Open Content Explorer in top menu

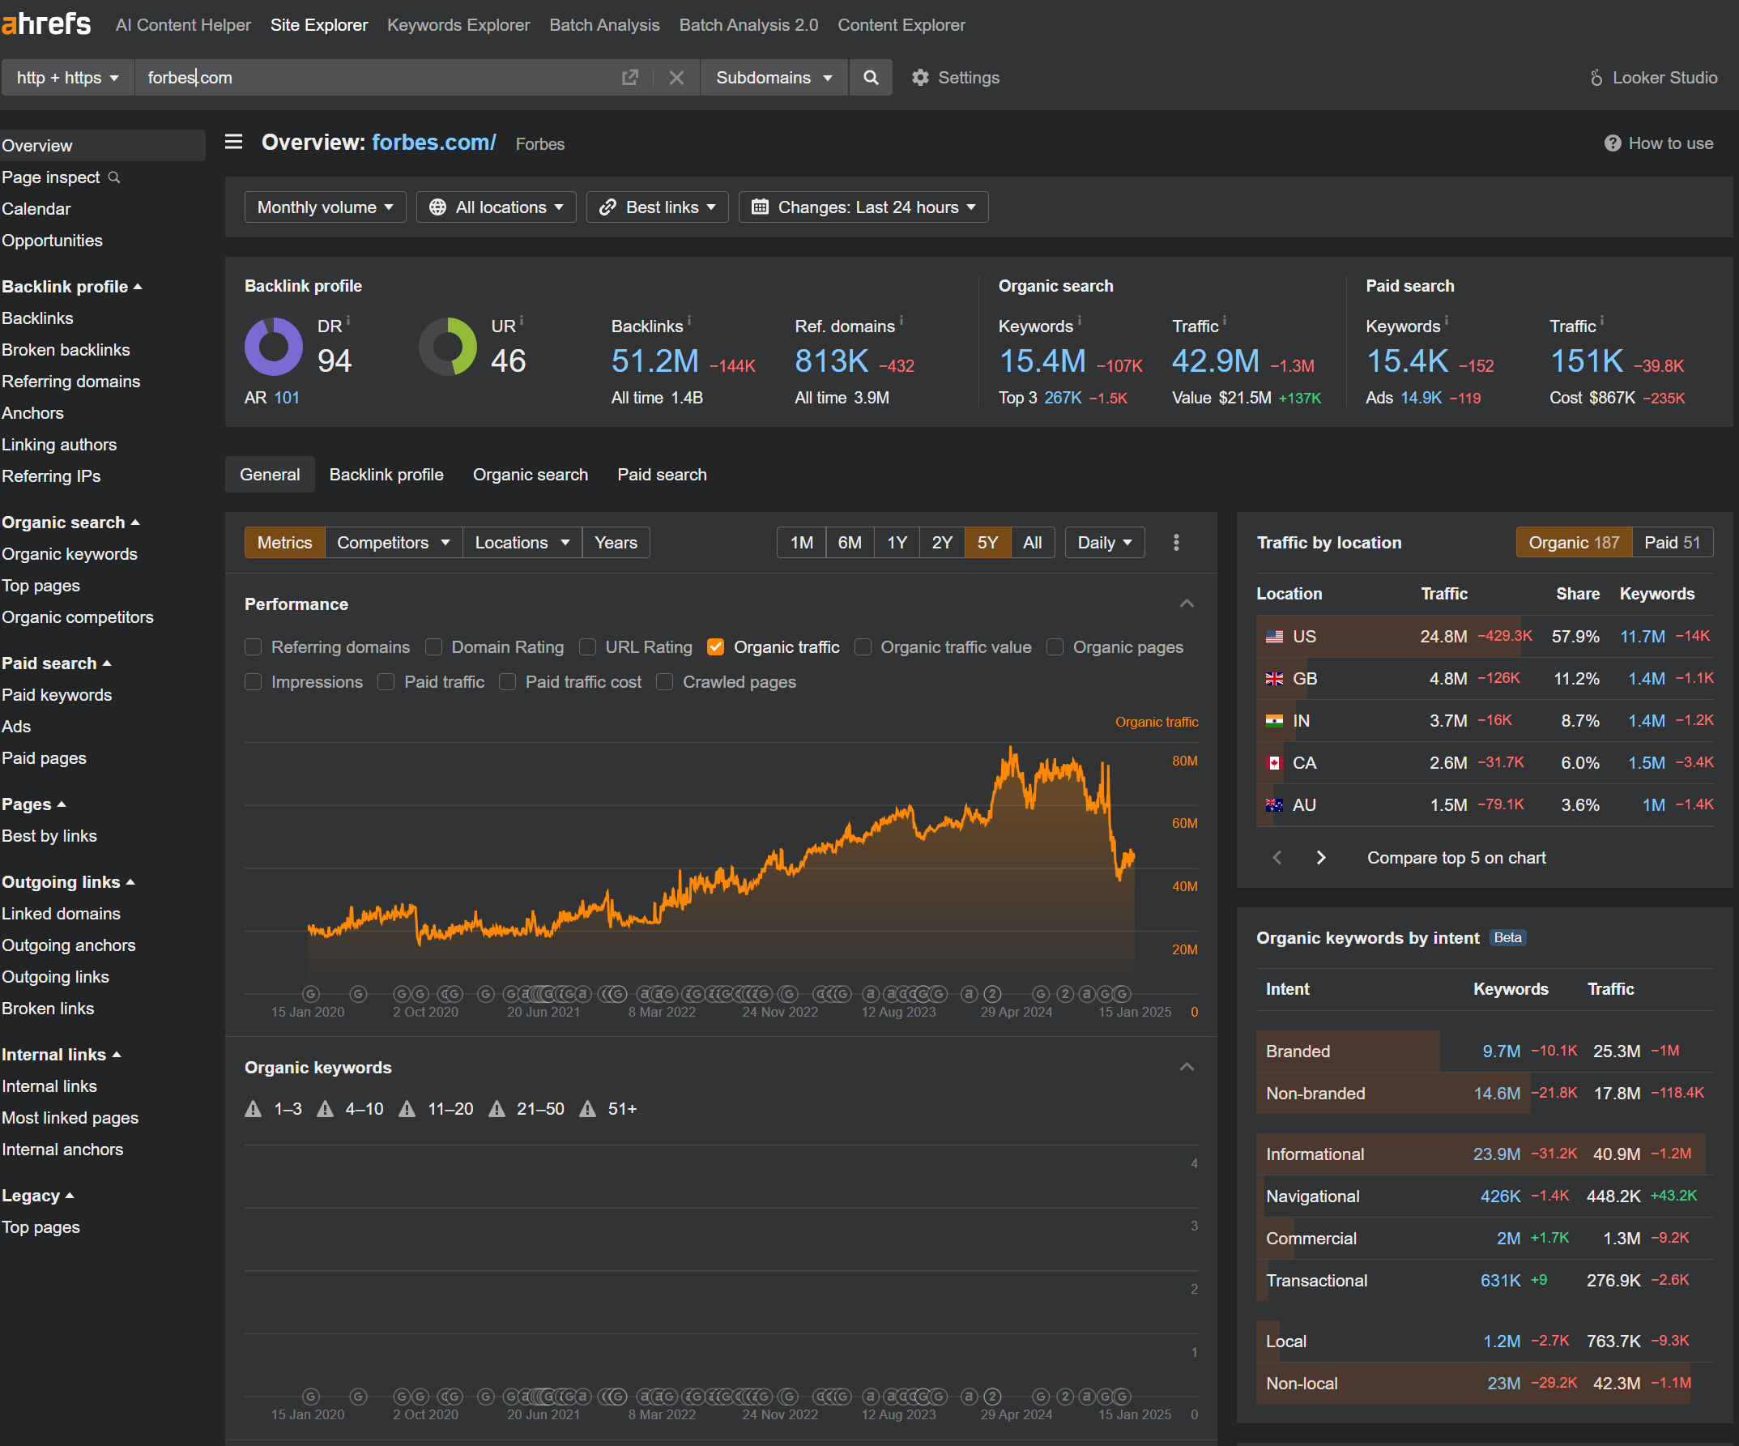(x=901, y=25)
